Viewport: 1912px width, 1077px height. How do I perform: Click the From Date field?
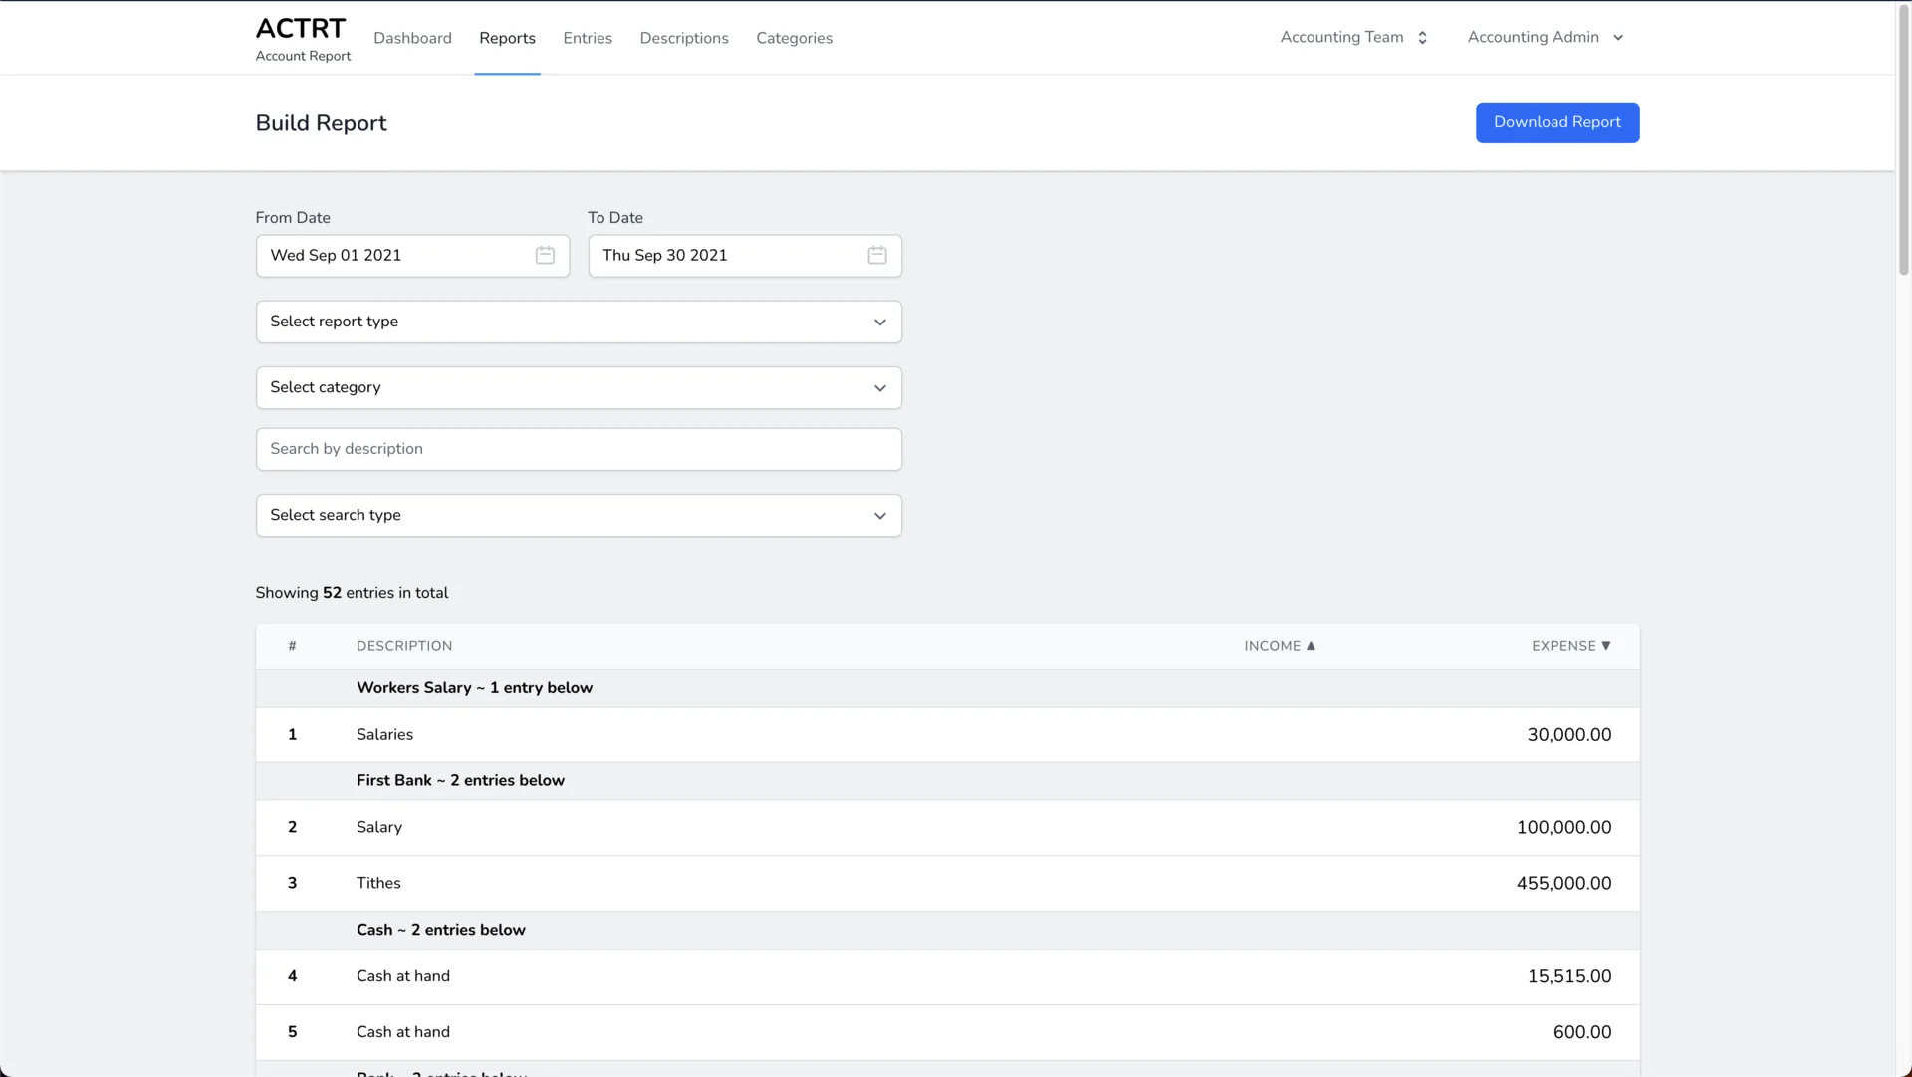[412, 256]
